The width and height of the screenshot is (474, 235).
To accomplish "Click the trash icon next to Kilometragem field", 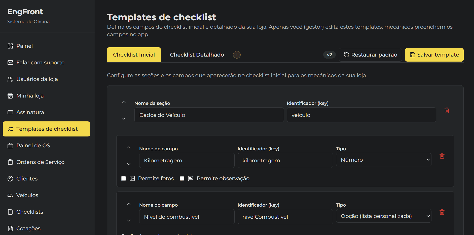I will point(442,156).
